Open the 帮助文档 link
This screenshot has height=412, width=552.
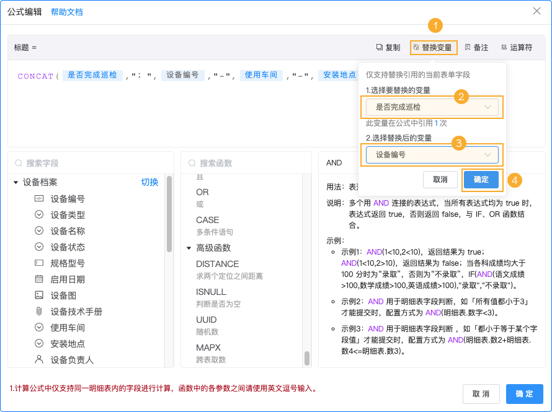pyautogui.click(x=66, y=12)
